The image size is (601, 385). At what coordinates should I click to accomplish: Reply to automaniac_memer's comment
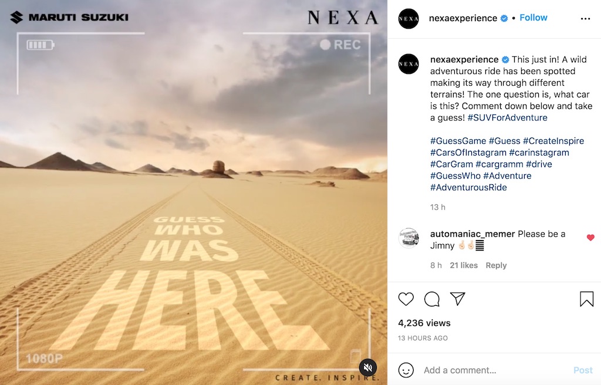click(496, 265)
